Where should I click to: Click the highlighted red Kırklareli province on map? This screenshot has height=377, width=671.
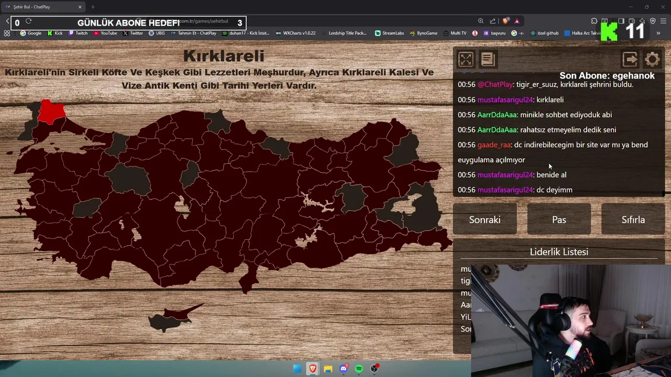point(52,112)
